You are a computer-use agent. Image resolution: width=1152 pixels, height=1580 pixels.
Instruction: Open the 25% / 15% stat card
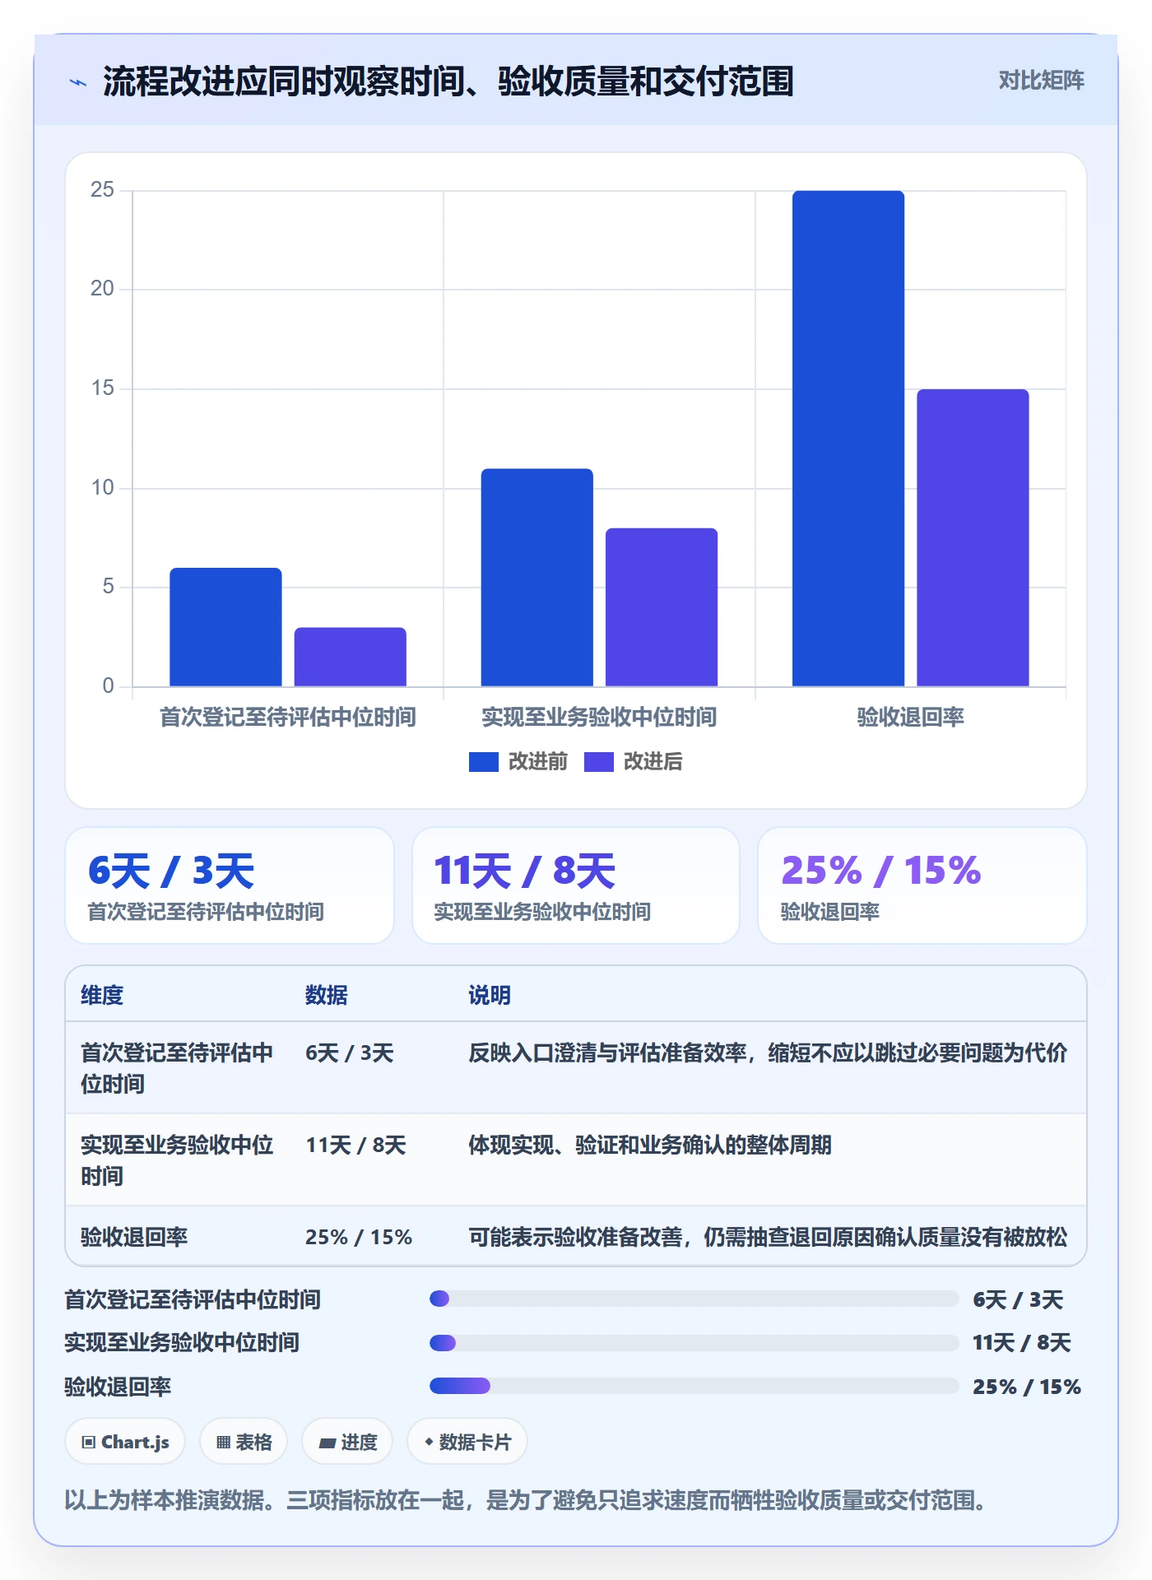tap(922, 885)
